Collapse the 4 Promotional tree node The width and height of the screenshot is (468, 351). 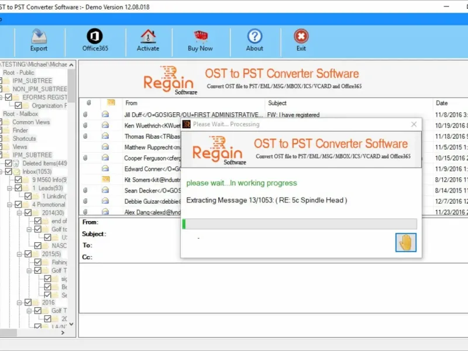pyautogui.click(x=9, y=205)
